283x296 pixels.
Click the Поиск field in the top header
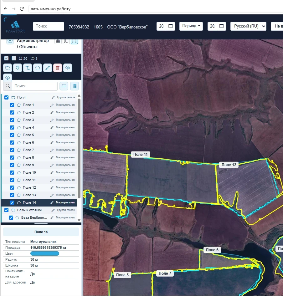tap(49, 26)
